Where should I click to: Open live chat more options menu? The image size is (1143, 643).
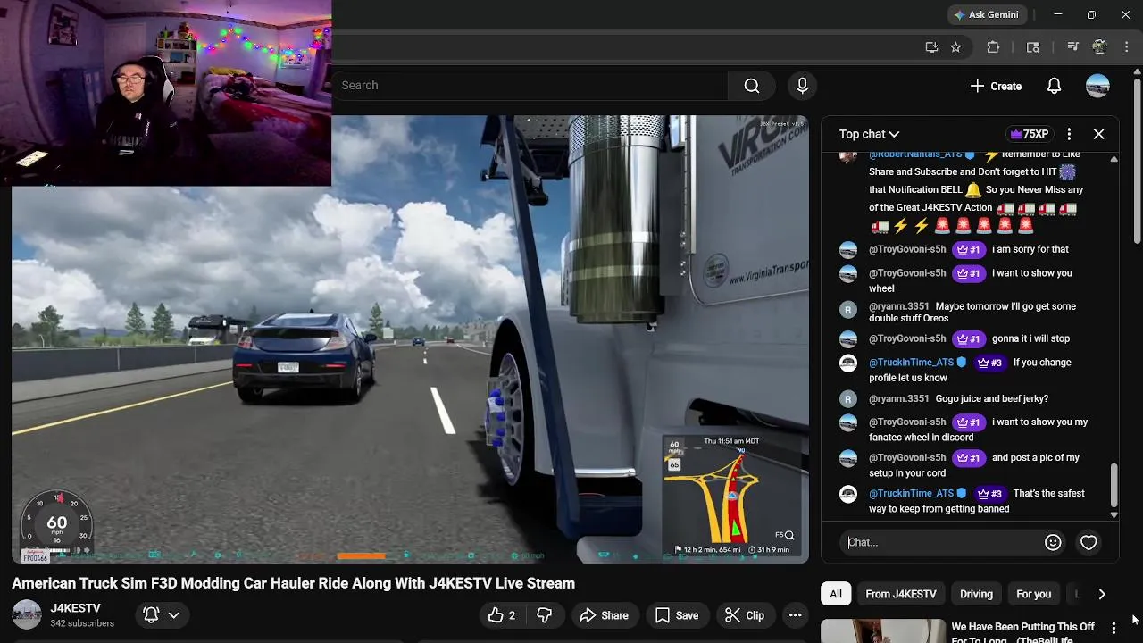click(1069, 134)
